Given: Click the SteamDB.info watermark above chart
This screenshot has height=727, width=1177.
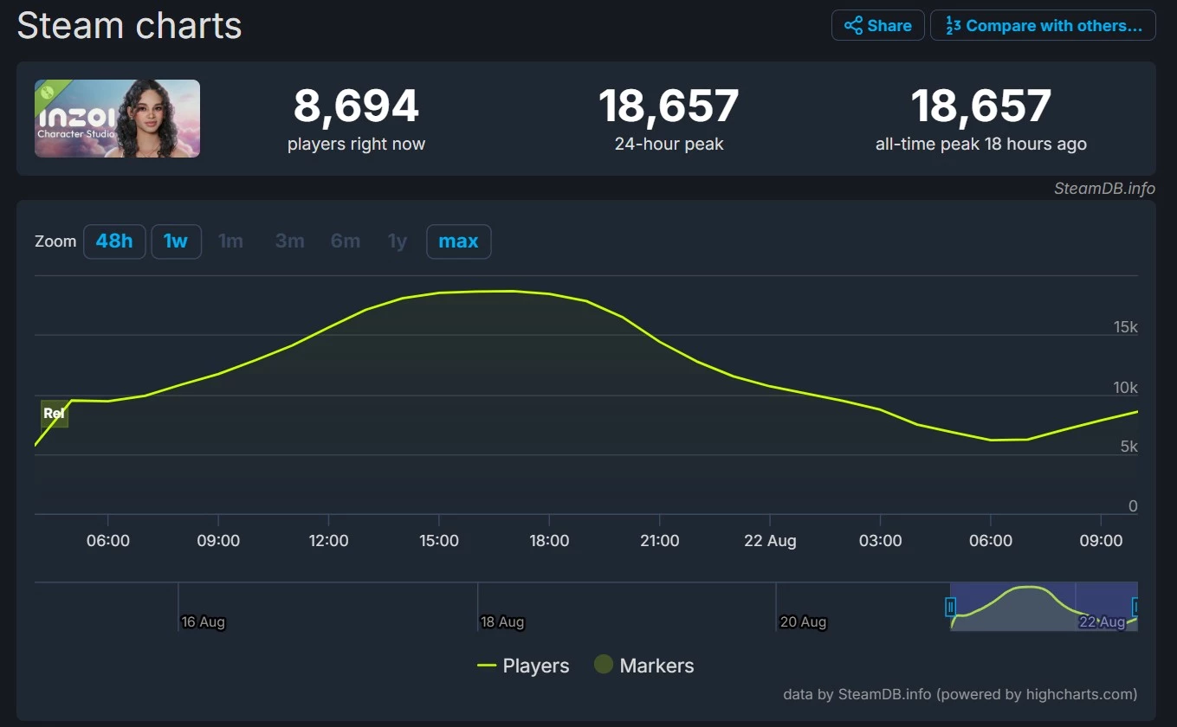Looking at the screenshot, I should point(1104,189).
